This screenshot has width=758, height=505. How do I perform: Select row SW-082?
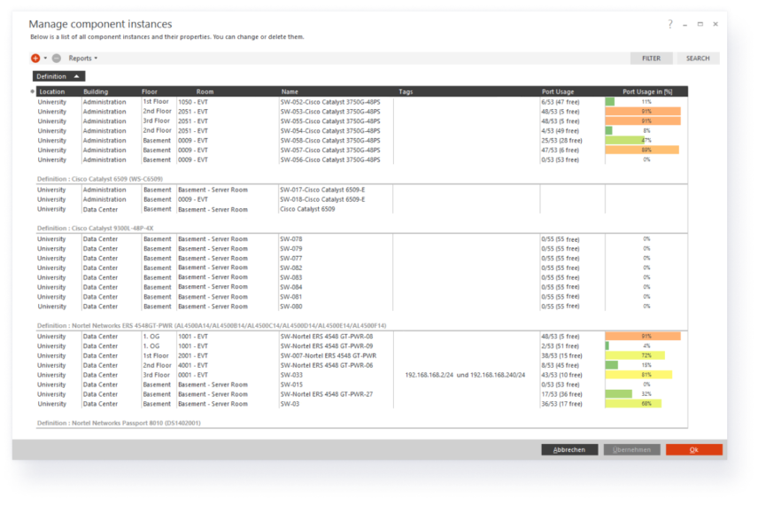pos(361,268)
